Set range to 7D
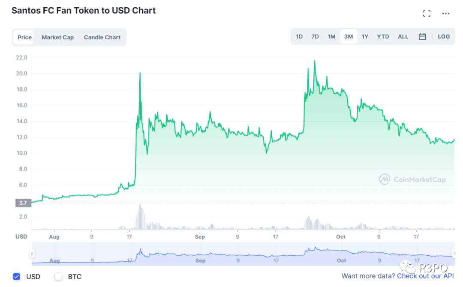The image size is (463, 287). pyautogui.click(x=315, y=37)
